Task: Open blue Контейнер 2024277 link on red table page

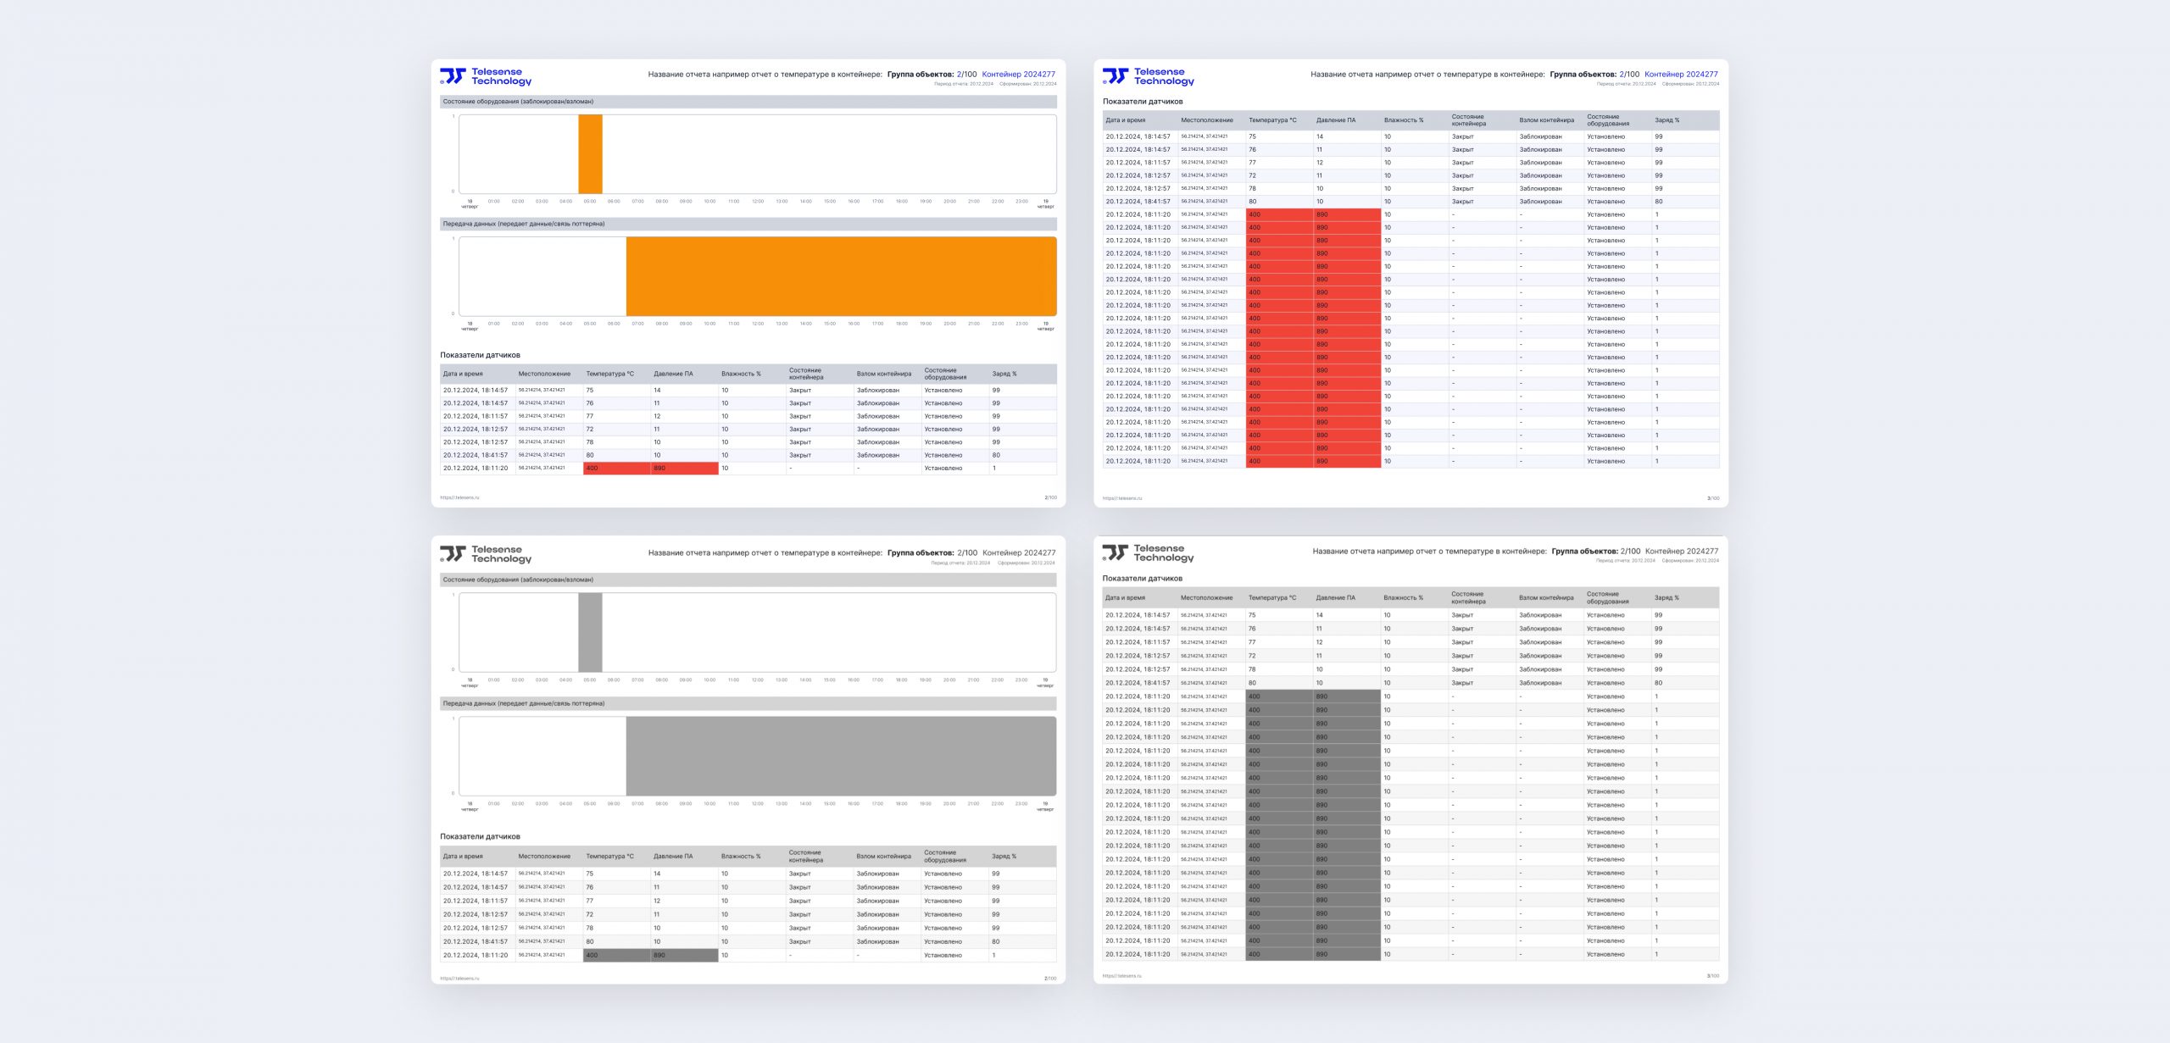Action: pyautogui.click(x=1681, y=75)
